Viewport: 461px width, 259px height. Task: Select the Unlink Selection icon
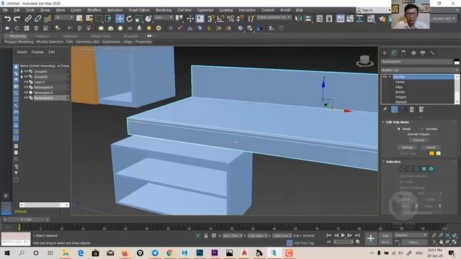[x=37, y=19]
